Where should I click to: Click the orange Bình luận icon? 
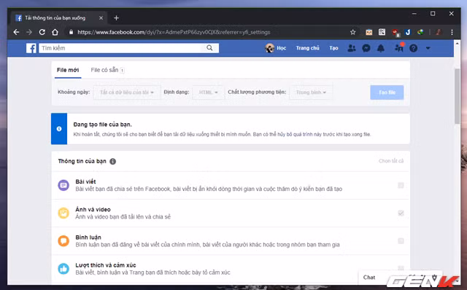click(x=63, y=240)
